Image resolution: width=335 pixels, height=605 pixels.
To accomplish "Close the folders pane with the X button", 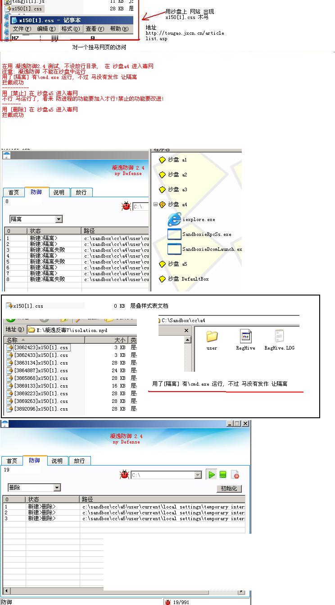I will (187, 331).
